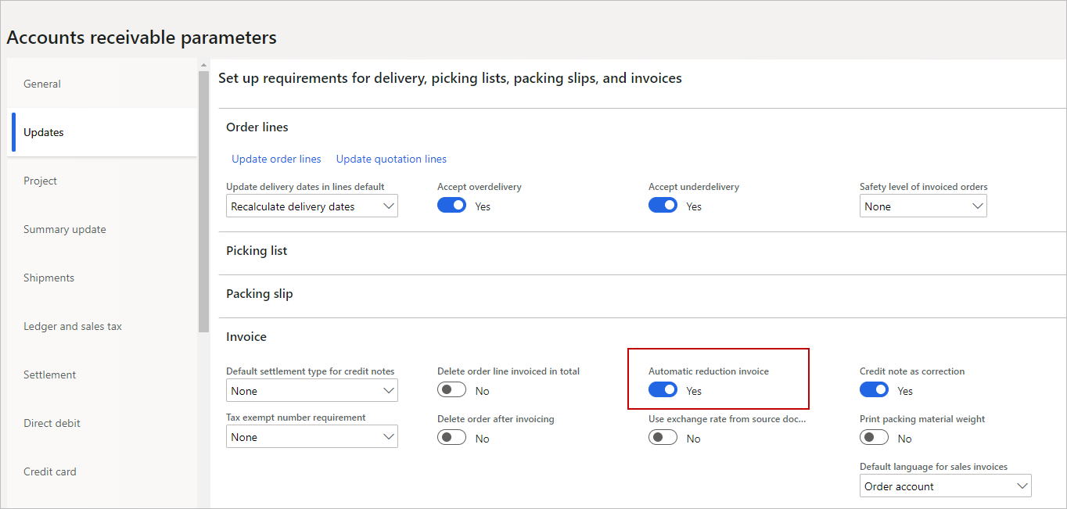1067x509 pixels.
Task: Open Safety level of invoiced orders dropdown
Action: click(923, 206)
